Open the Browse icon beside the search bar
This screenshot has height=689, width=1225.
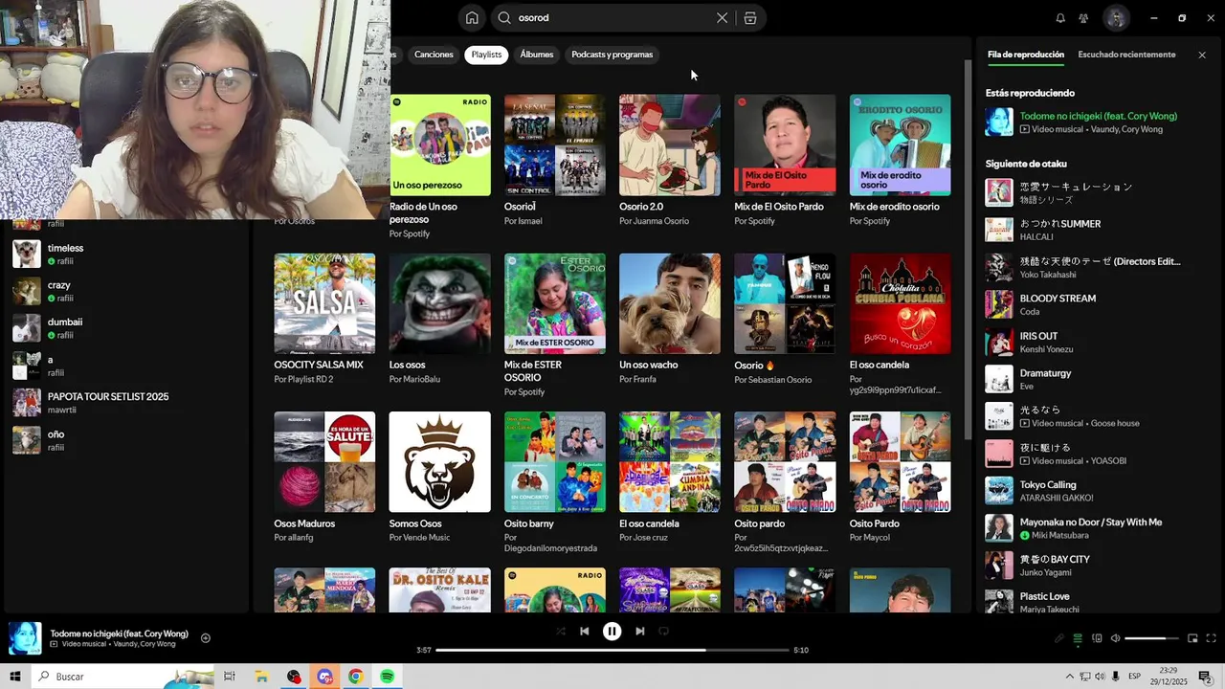[x=750, y=17]
